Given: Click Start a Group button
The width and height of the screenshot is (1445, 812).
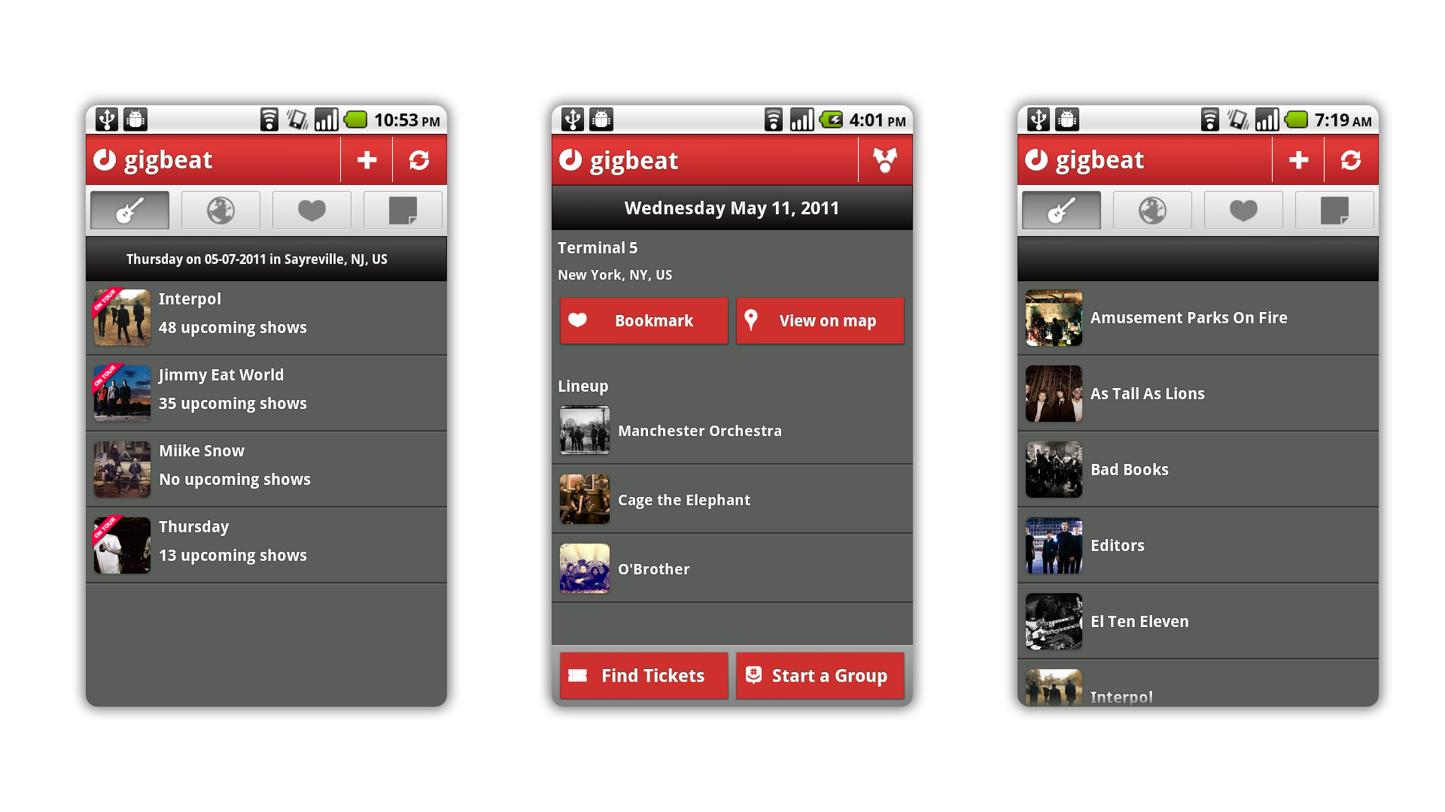Looking at the screenshot, I should click(x=818, y=675).
